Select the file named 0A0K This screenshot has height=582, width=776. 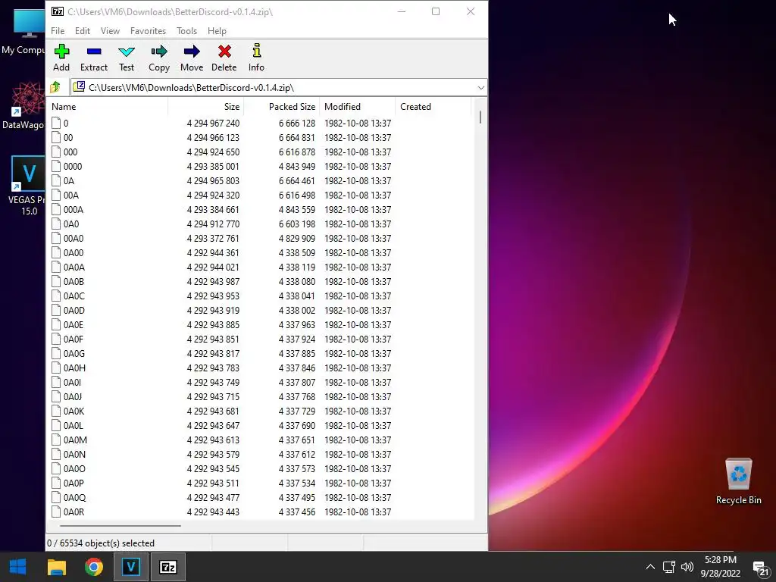point(74,411)
